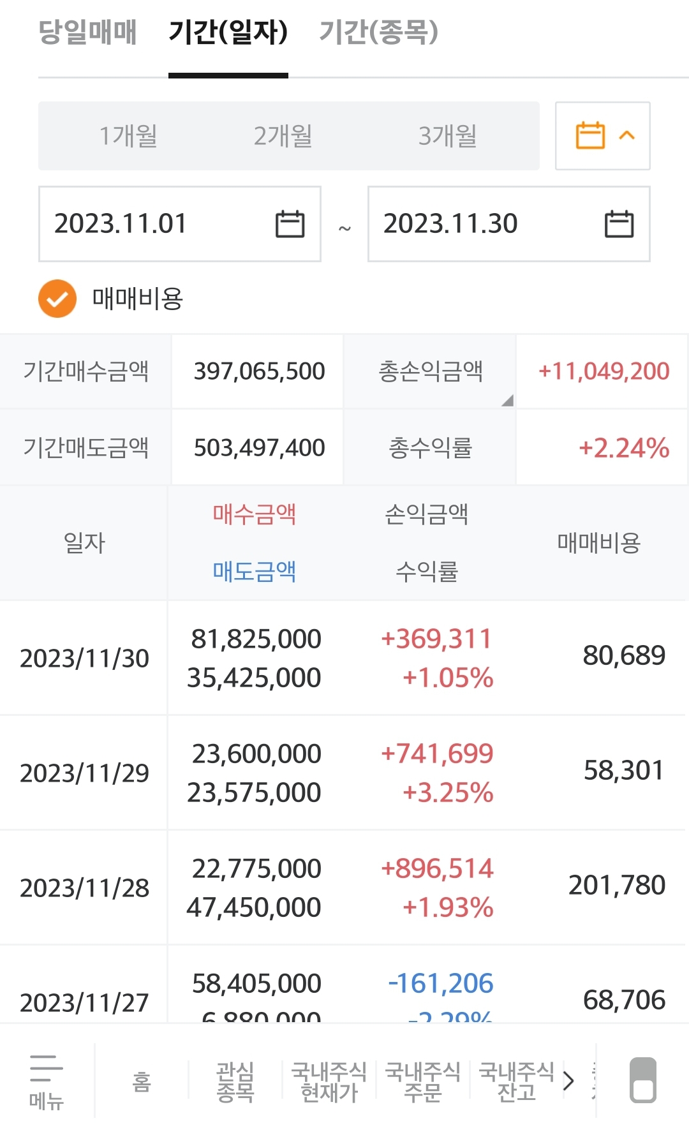
Task: Open 국내주식 주문 shortcut
Action: point(422,1081)
